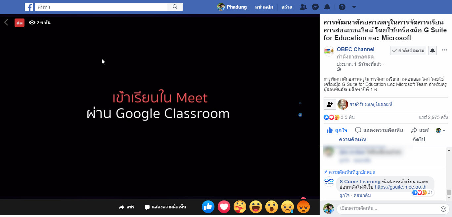Open the help question mark icon
452x217 pixels.
(342, 7)
